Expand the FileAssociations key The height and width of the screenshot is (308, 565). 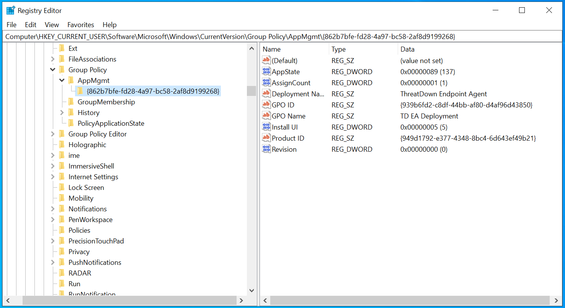tap(53, 59)
